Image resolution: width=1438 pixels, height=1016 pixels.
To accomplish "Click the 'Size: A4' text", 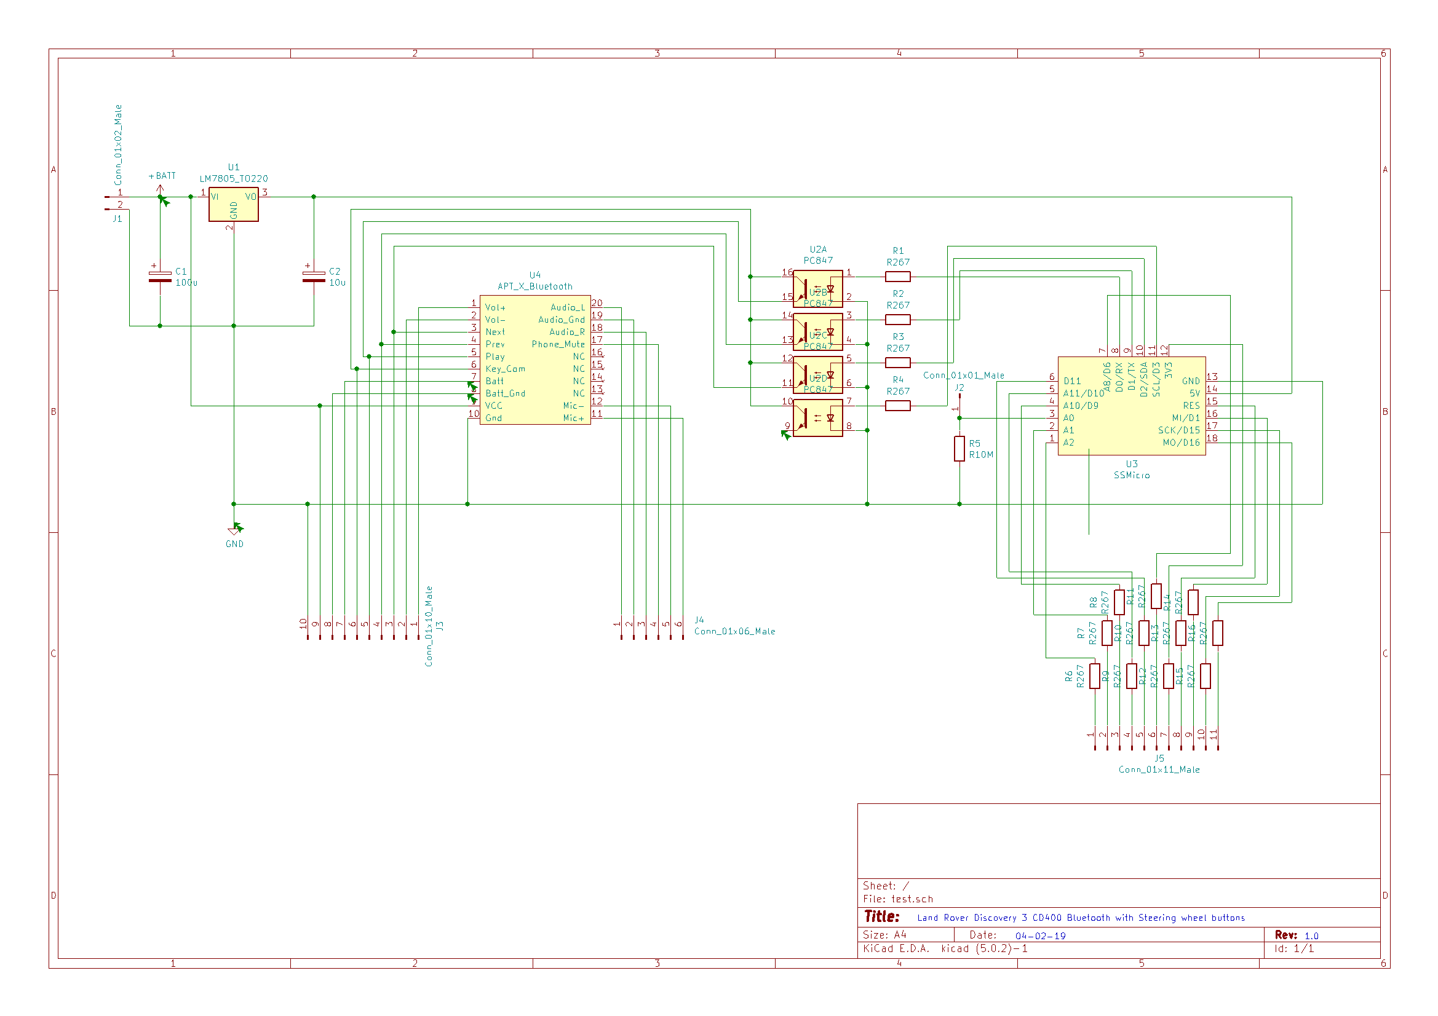I will 885,935.
